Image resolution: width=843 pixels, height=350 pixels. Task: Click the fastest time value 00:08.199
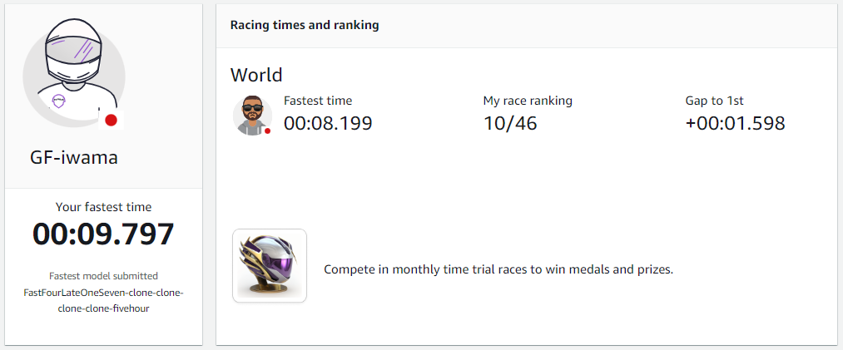[x=328, y=124]
